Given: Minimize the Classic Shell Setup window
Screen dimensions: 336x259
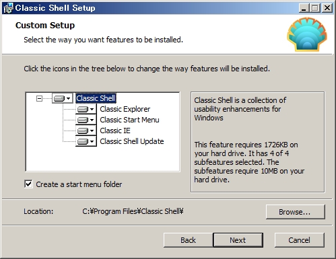Looking at the screenshot, I should pos(304,8).
